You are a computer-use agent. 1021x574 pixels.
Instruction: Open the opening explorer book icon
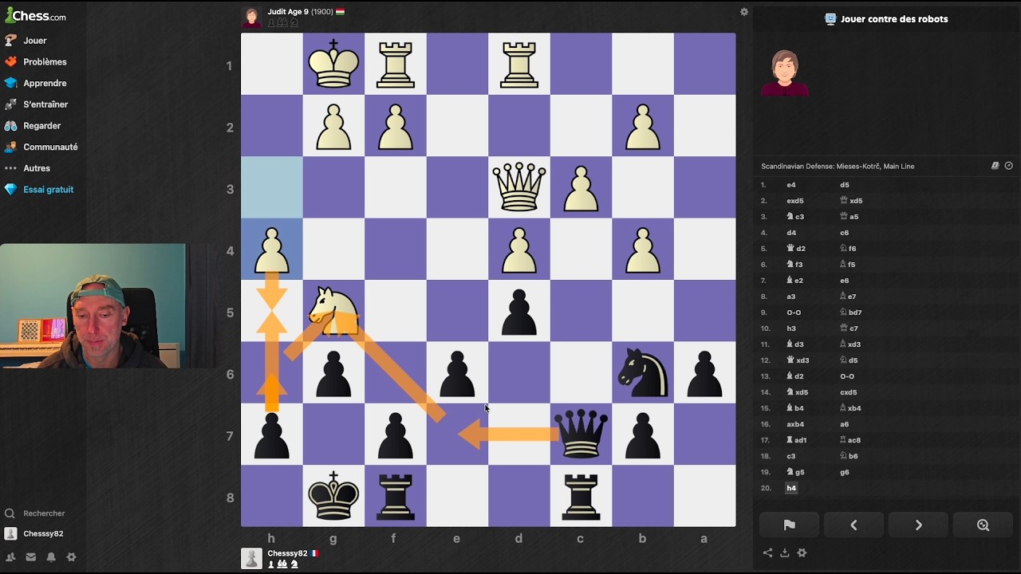pyautogui.click(x=995, y=166)
